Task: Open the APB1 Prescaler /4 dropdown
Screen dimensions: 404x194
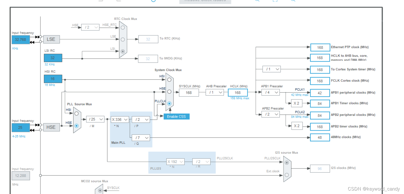Action: click(x=271, y=92)
